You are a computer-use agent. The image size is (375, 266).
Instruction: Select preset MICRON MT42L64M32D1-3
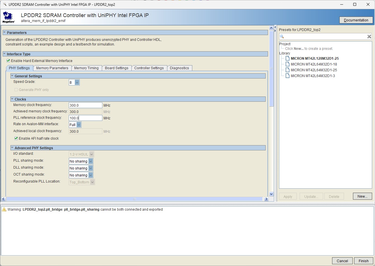(313, 76)
